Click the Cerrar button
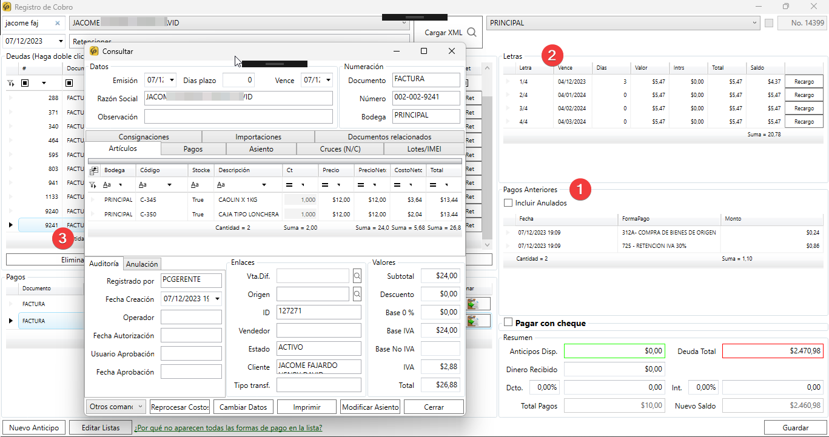The image size is (829, 437). pyautogui.click(x=434, y=407)
